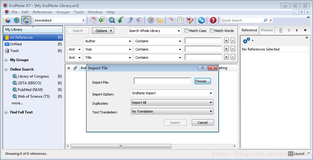Viewport: 313px width, 160px height.
Task: Open the References menu
Action: pyautogui.click(x=42, y=12)
